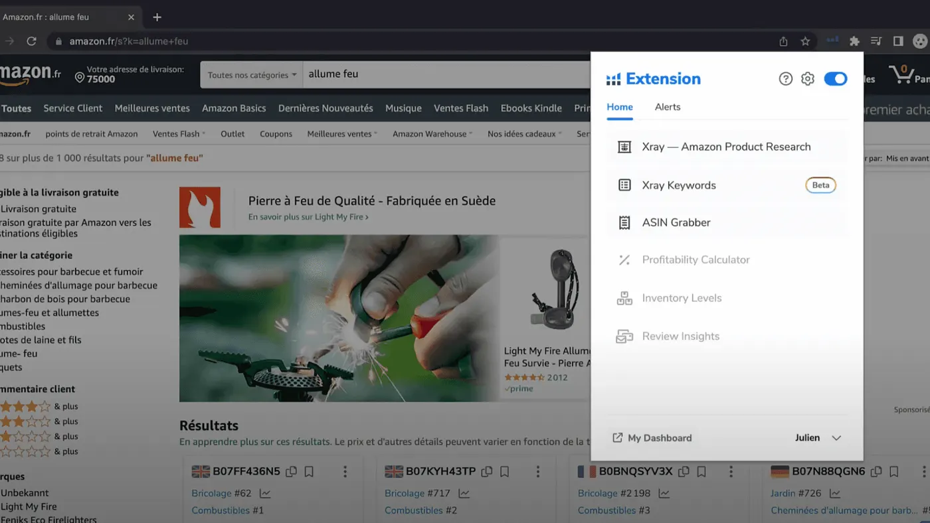Copy ASIN B07FF436N5
Viewport: 930px width, 523px height.
click(291, 472)
